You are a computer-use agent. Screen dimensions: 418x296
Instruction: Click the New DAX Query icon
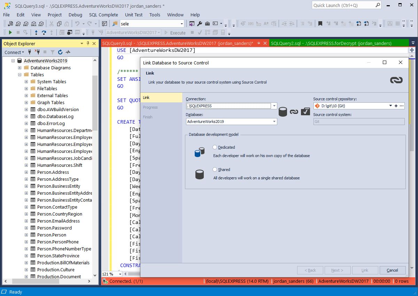tap(41, 23)
